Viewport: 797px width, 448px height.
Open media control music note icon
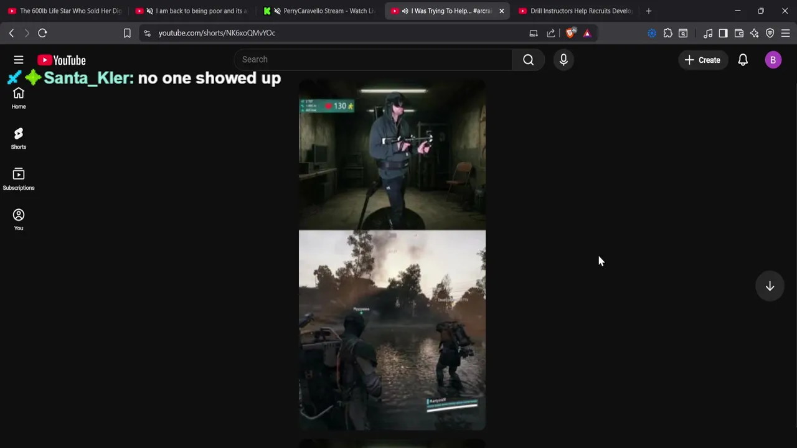(x=708, y=33)
